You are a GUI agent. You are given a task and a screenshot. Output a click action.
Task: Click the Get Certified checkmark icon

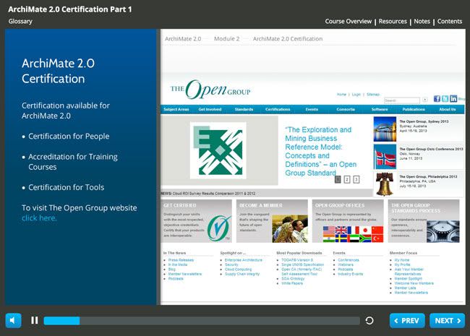click(219, 228)
